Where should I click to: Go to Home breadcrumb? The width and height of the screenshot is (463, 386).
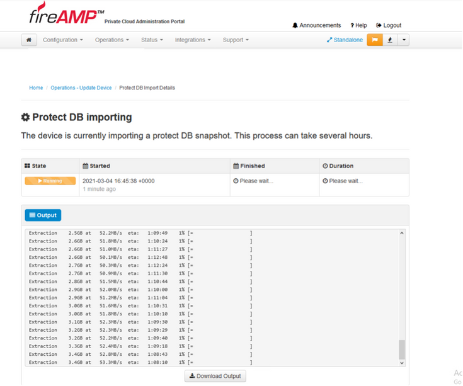pyautogui.click(x=36, y=88)
